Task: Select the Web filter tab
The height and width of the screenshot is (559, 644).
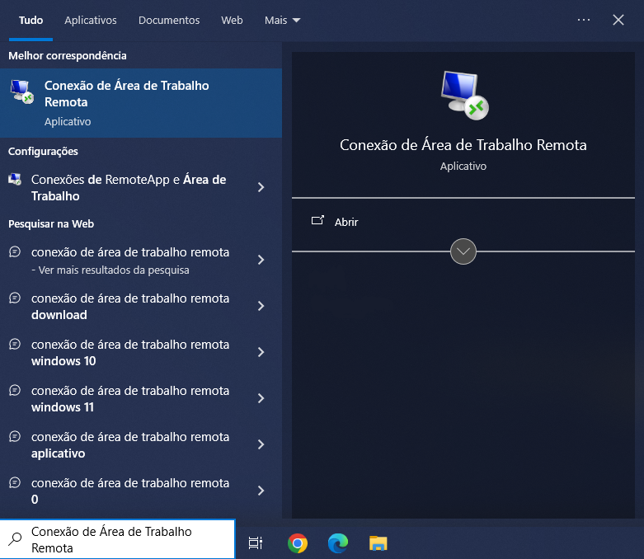Action: 232,20
